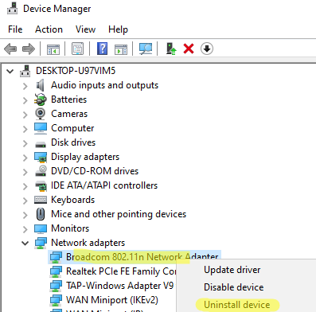Viewport: 316px width, 312px height.
Task: Click the Disk drives icon
Action: pyautogui.click(x=41, y=144)
